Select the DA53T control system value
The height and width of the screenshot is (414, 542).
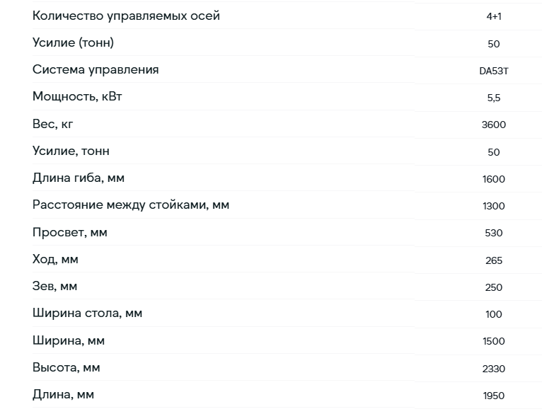point(494,71)
